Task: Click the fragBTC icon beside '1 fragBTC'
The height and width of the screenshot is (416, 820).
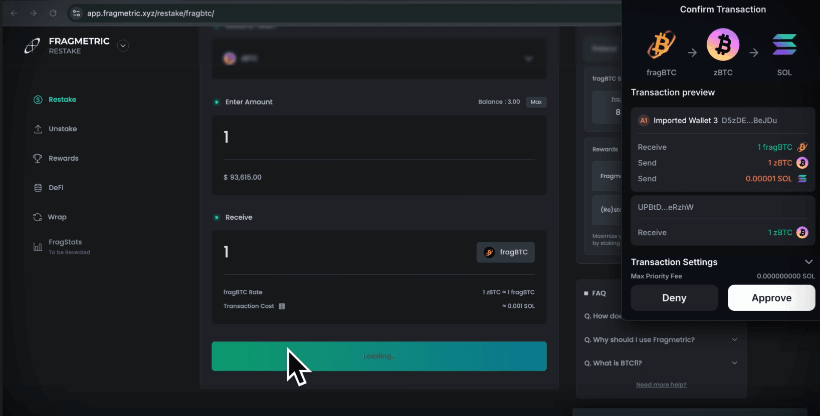Action: (x=802, y=147)
